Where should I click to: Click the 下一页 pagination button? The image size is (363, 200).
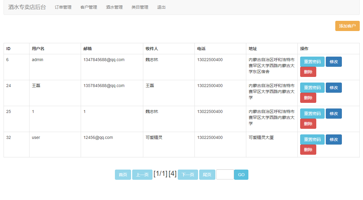[x=188, y=175]
